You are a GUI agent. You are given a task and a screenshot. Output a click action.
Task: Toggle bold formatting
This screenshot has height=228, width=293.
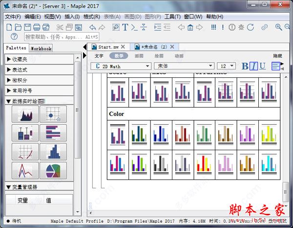(x=245, y=66)
